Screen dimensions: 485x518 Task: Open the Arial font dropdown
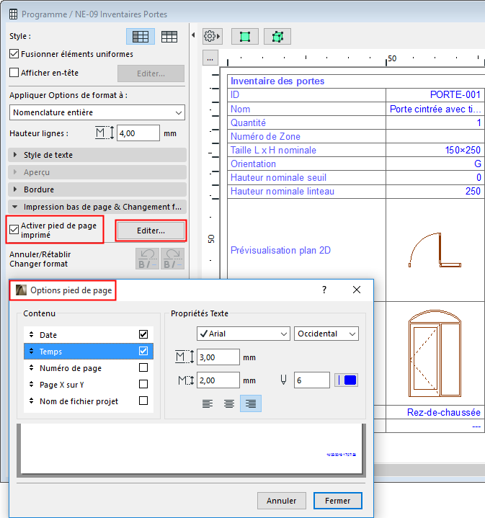point(243,334)
